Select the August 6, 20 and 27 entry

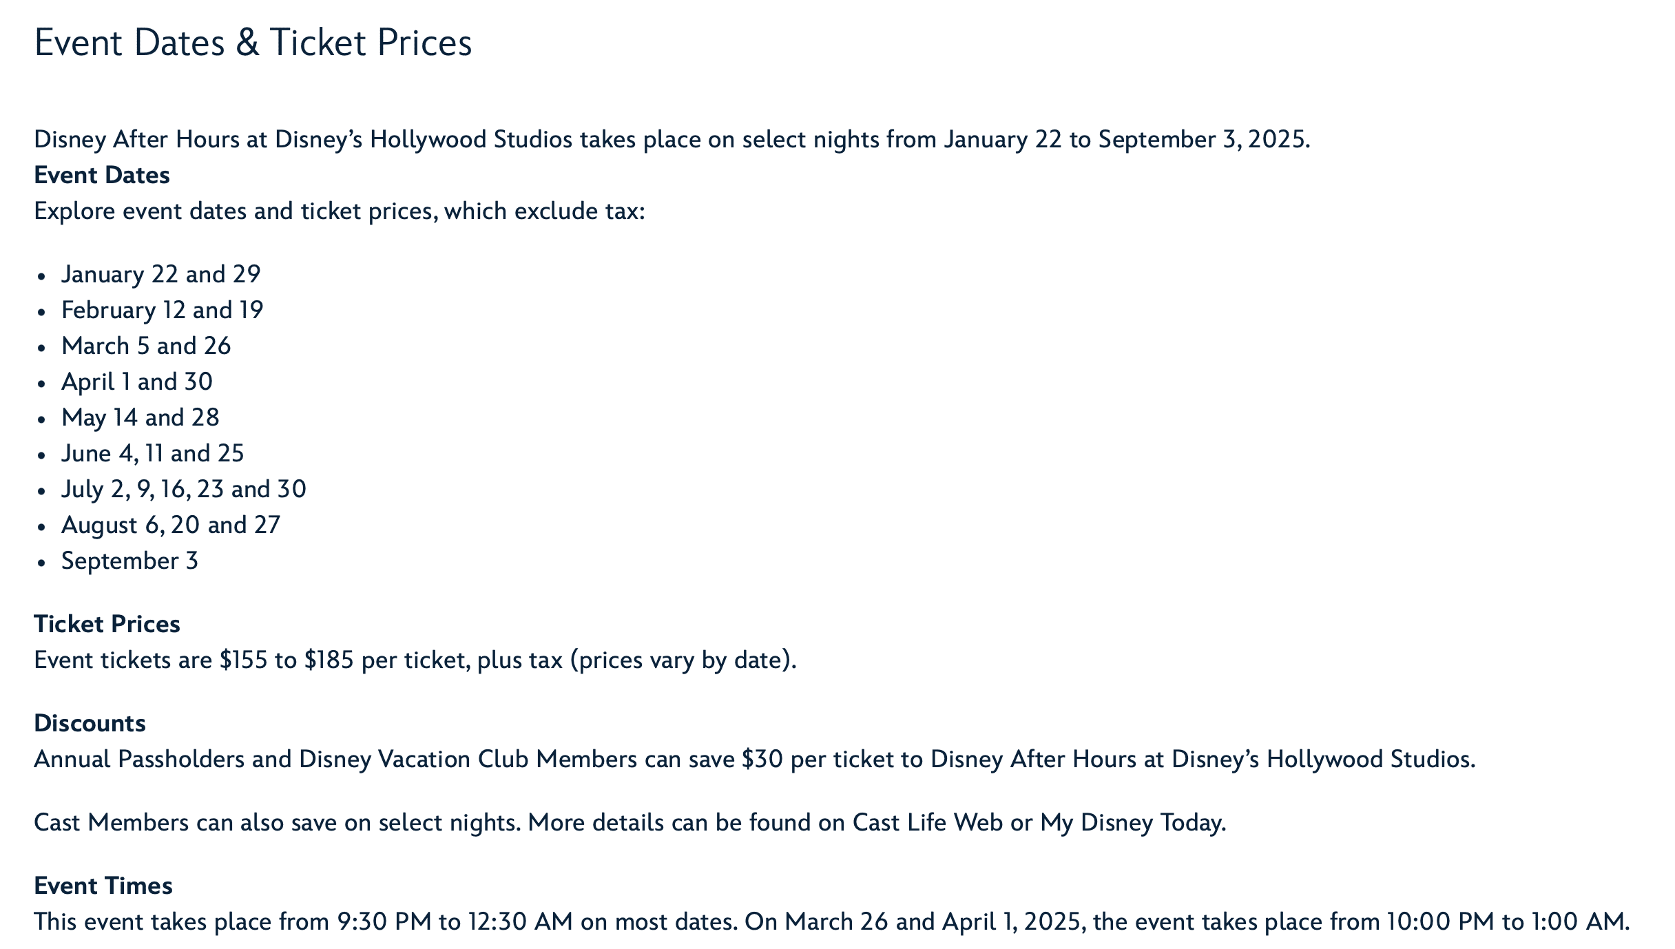tap(171, 525)
